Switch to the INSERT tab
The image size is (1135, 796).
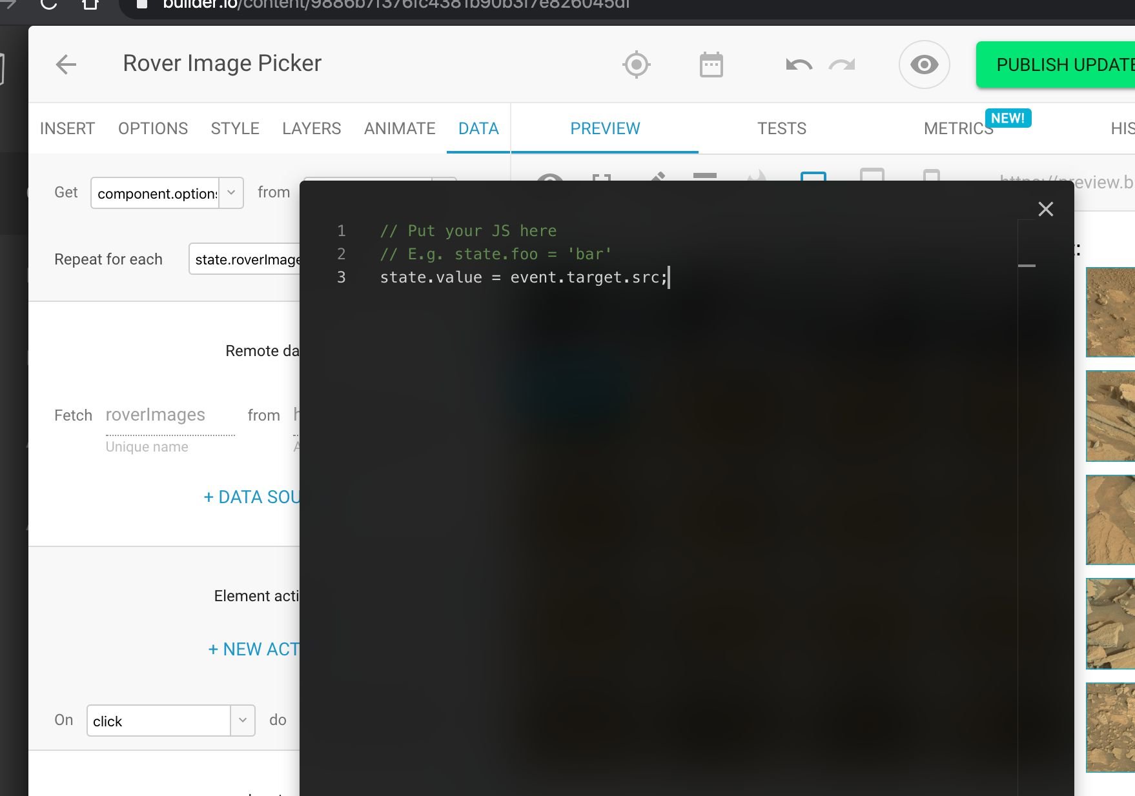(x=67, y=128)
